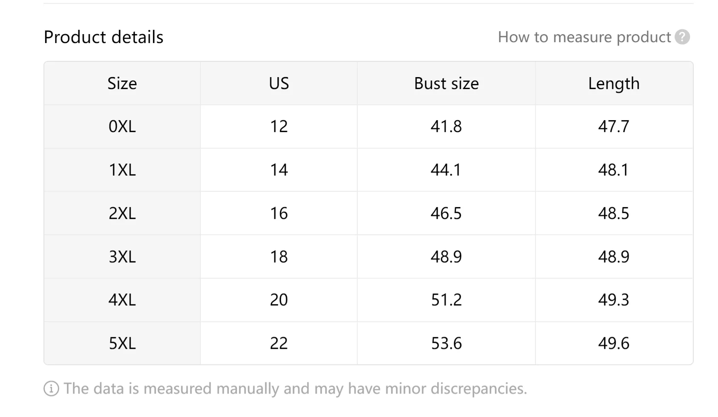Select the Size column header
This screenshot has width=718, height=417.
122,83
